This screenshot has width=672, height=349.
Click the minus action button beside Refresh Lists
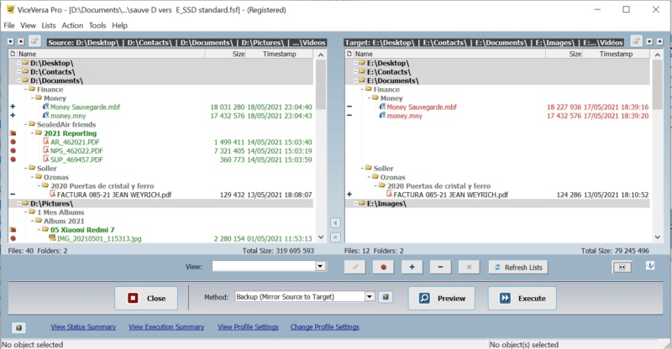(440, 268)
